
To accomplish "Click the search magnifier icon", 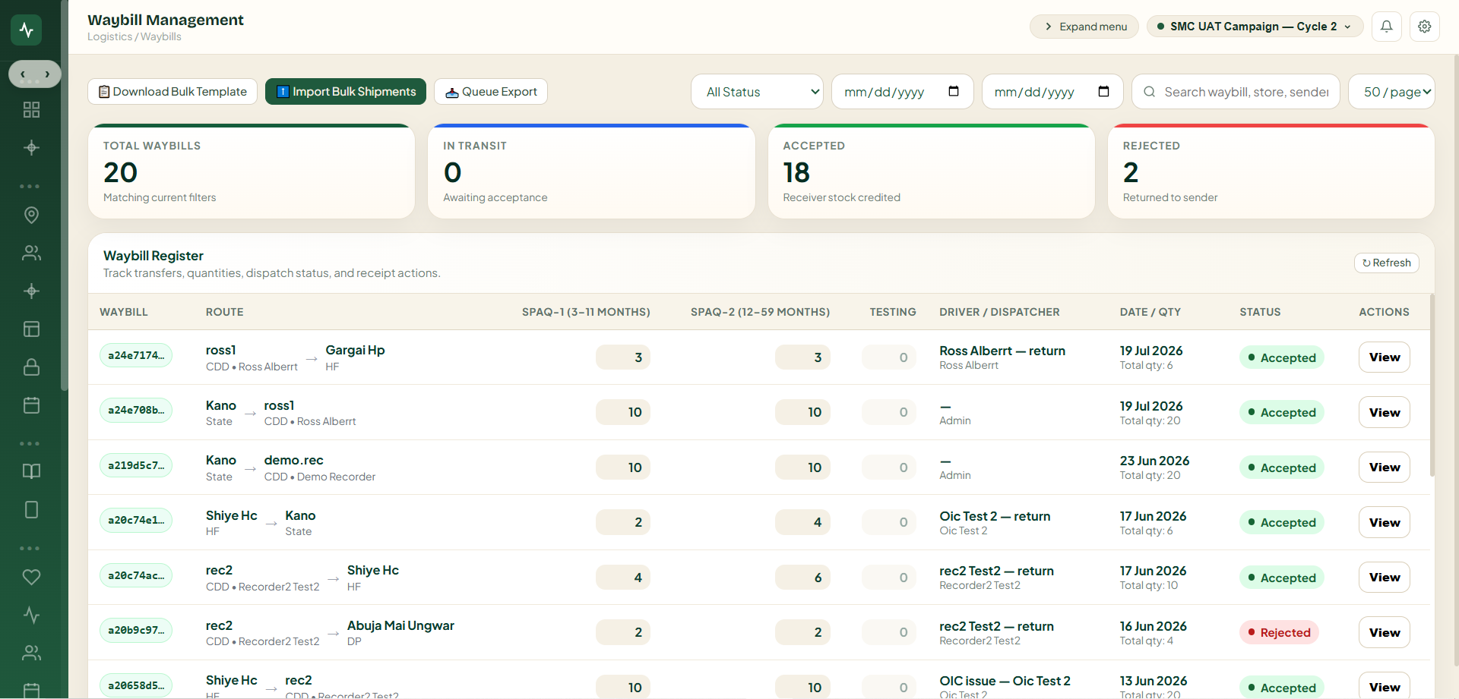I will click(1150, 92).
